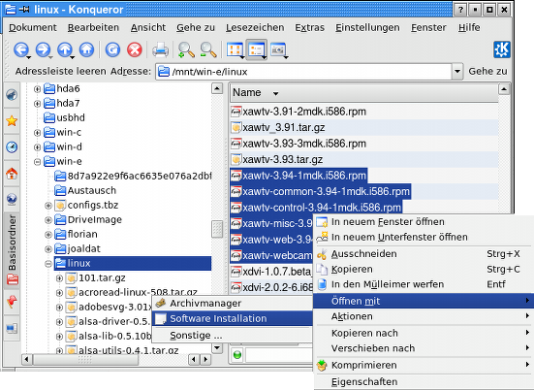This screenshot has width=534, height=390.
Task: Select the Basisordner red folder sidebar tab
Action: [x=12, y=251]
